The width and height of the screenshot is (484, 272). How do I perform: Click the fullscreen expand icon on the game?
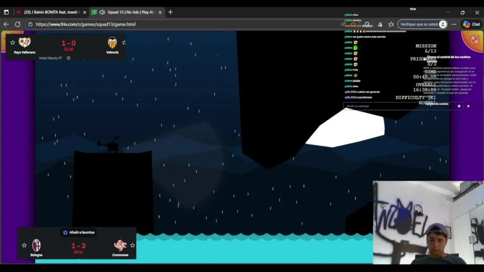point(475,40)
